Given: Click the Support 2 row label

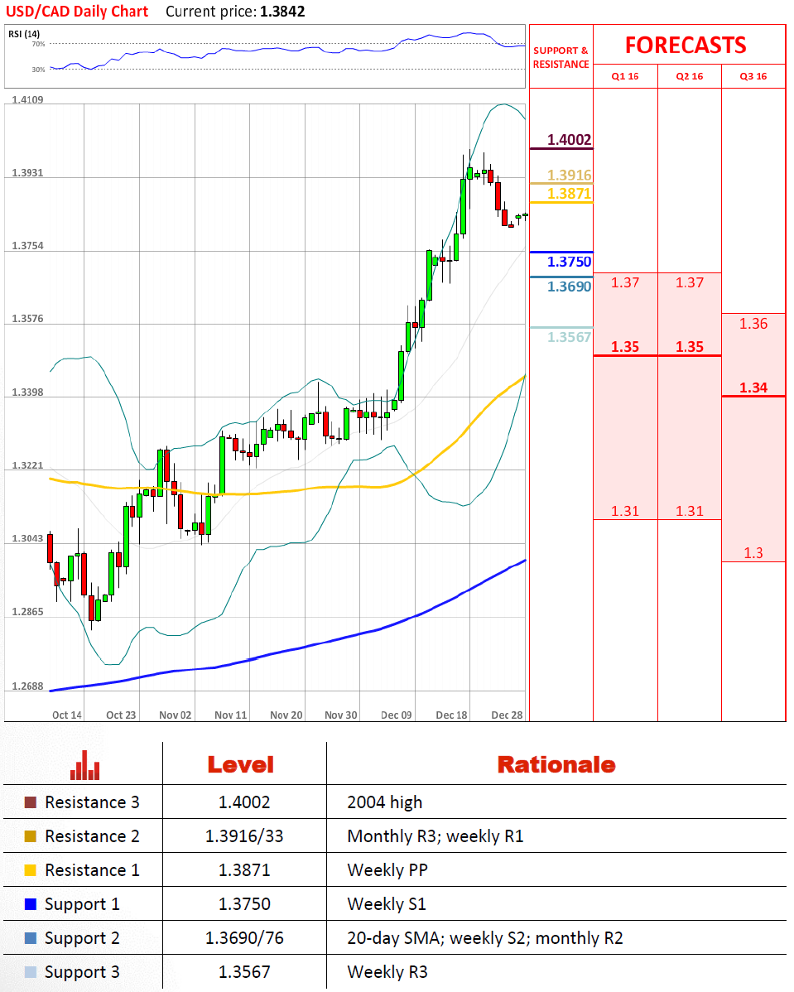Looking at the screenshot, I should (x=82, y=938).
